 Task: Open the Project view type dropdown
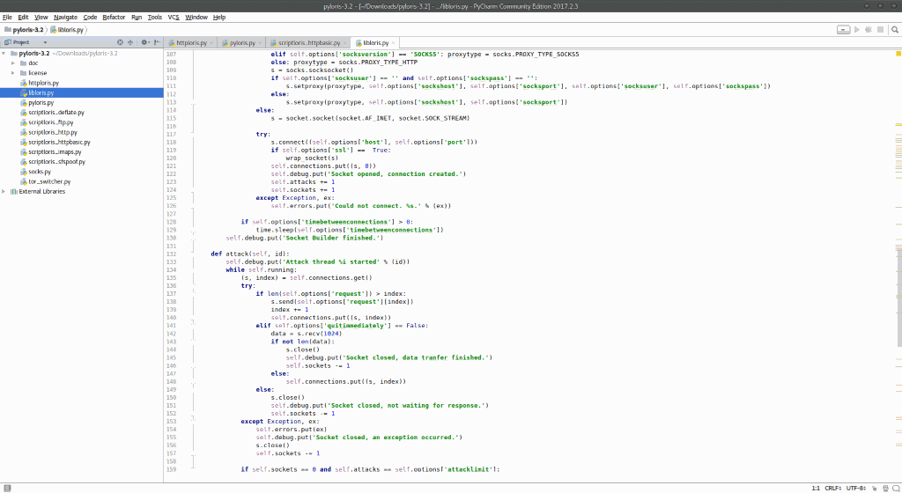45,42
